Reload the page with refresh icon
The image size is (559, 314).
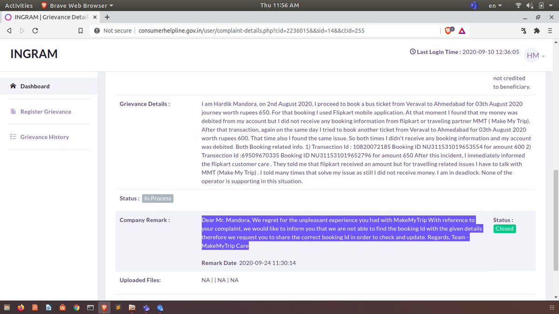35,31
